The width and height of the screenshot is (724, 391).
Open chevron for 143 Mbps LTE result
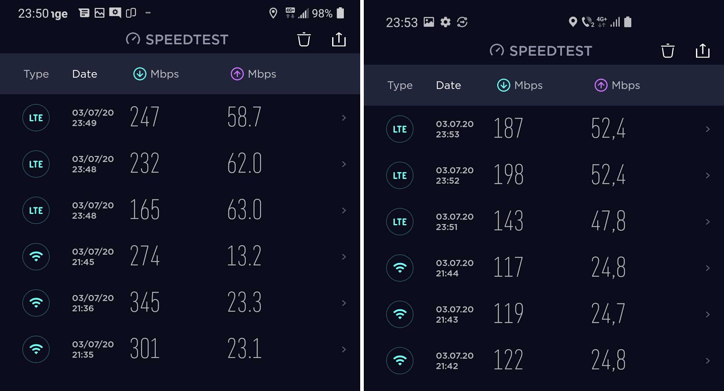[x=708, y=222]
